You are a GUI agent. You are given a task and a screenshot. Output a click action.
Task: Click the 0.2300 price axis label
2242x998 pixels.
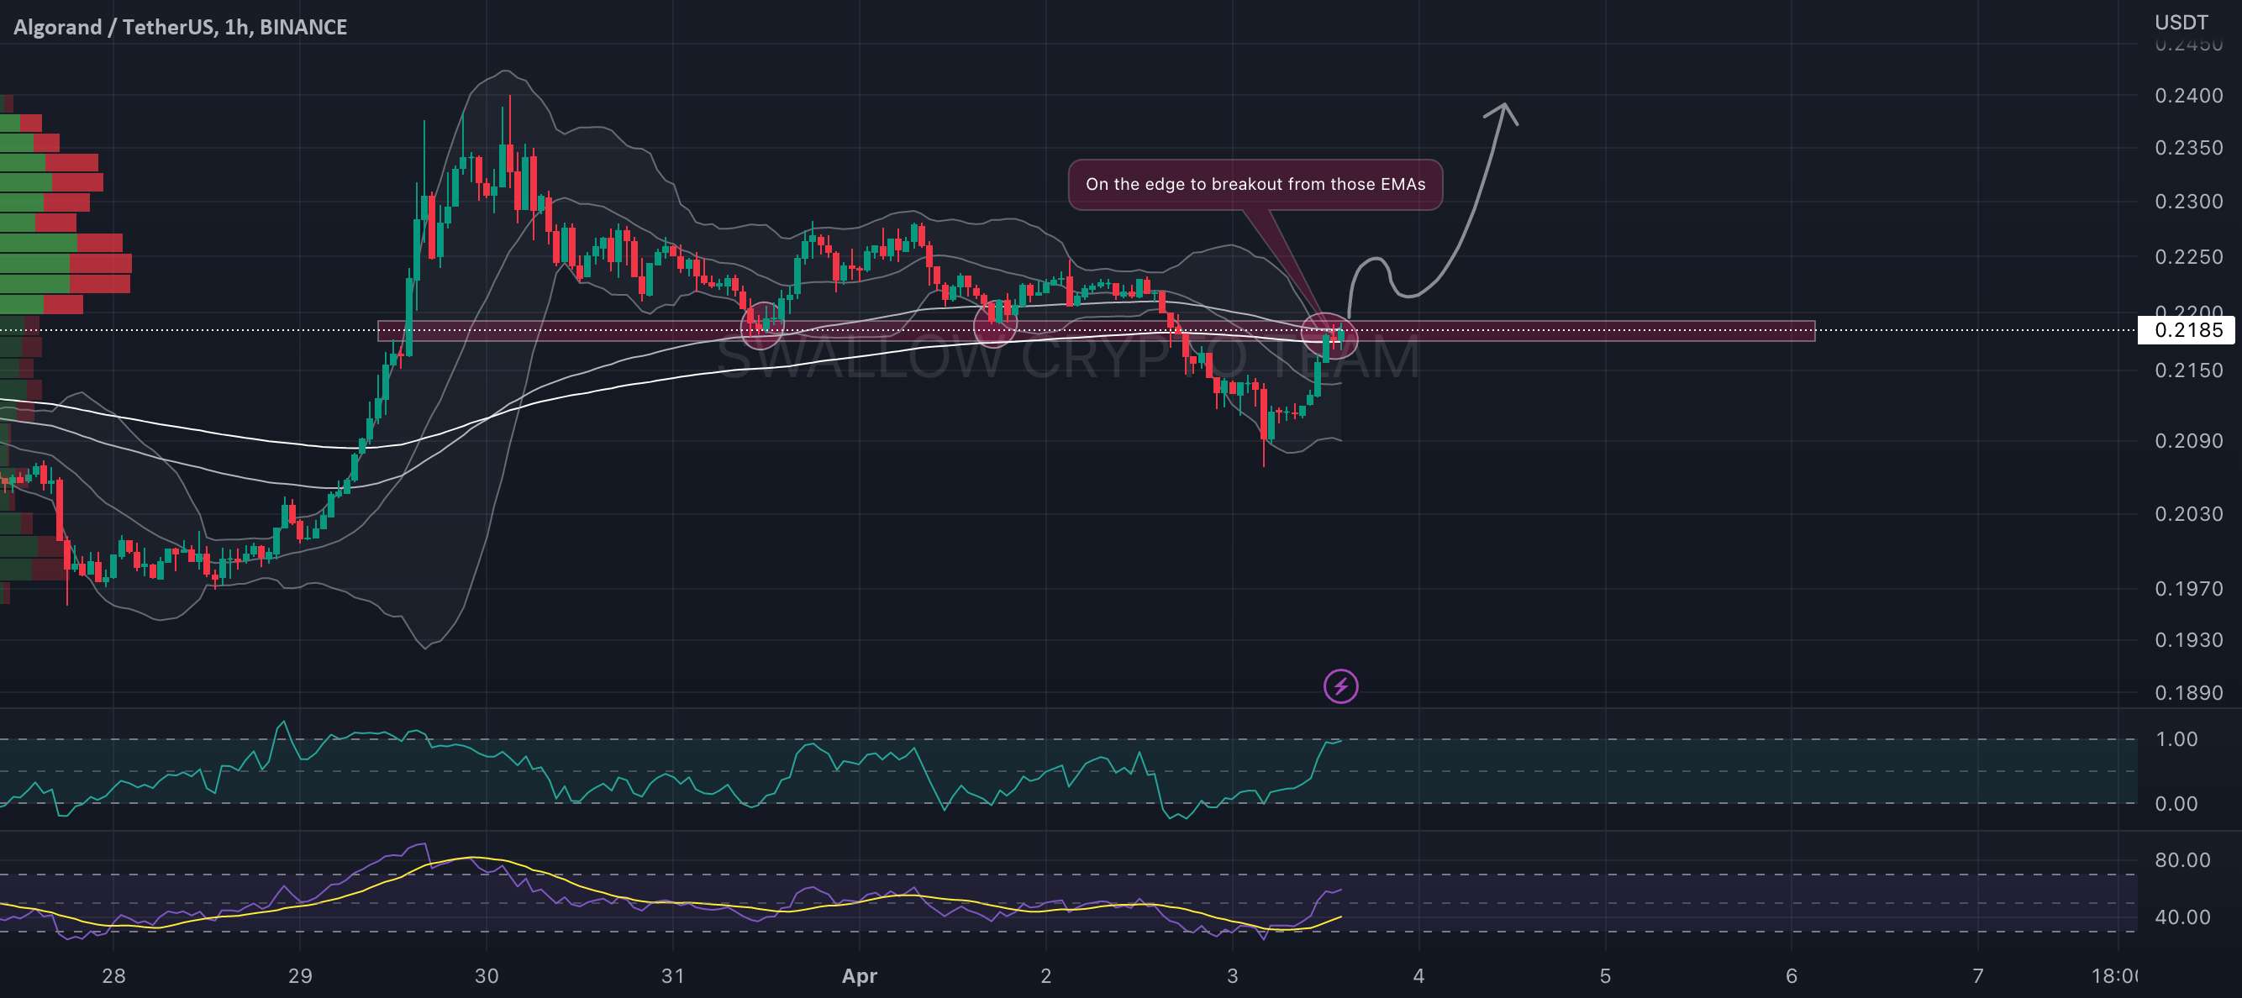coord(2188,202)
